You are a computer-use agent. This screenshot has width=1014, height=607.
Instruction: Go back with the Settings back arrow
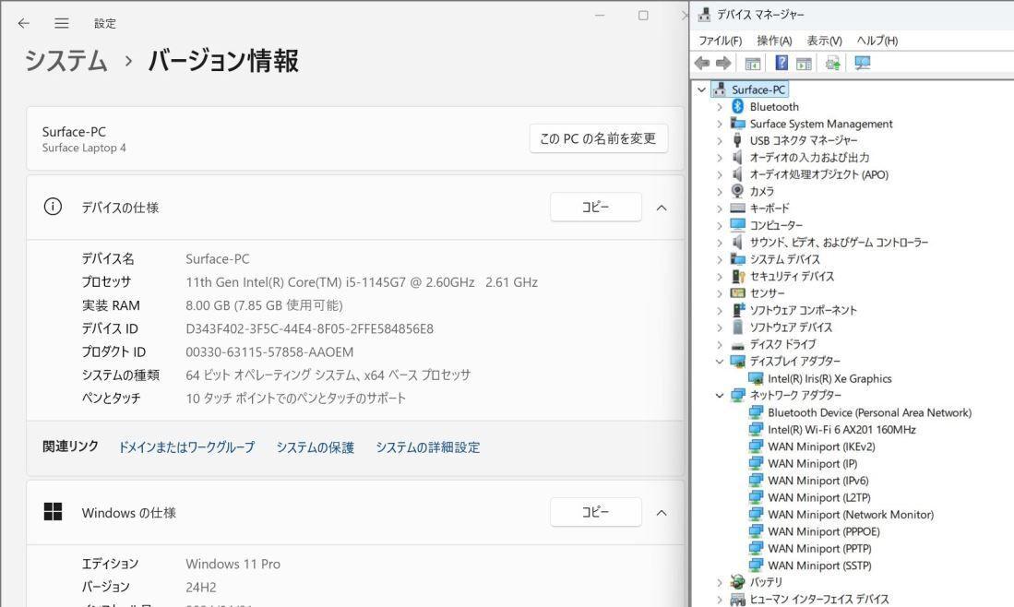(x=24, y=23)
